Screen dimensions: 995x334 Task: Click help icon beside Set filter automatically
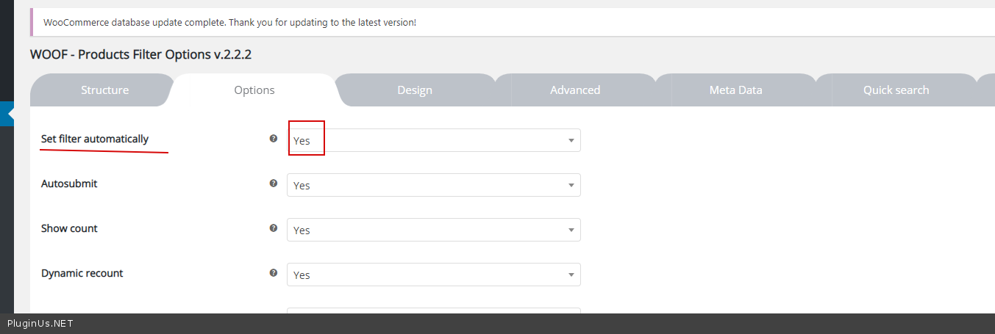274,138
